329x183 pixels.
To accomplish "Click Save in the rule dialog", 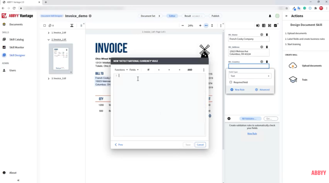I will 188,145.
